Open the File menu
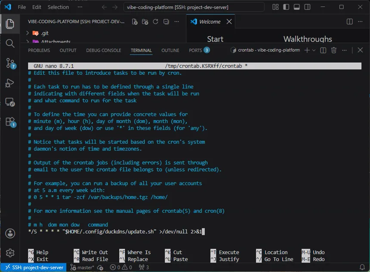The image size is (370, 272). point(22,7)
